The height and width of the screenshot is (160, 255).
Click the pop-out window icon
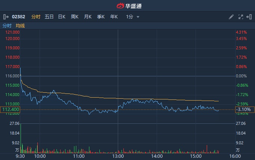[249, 17]
